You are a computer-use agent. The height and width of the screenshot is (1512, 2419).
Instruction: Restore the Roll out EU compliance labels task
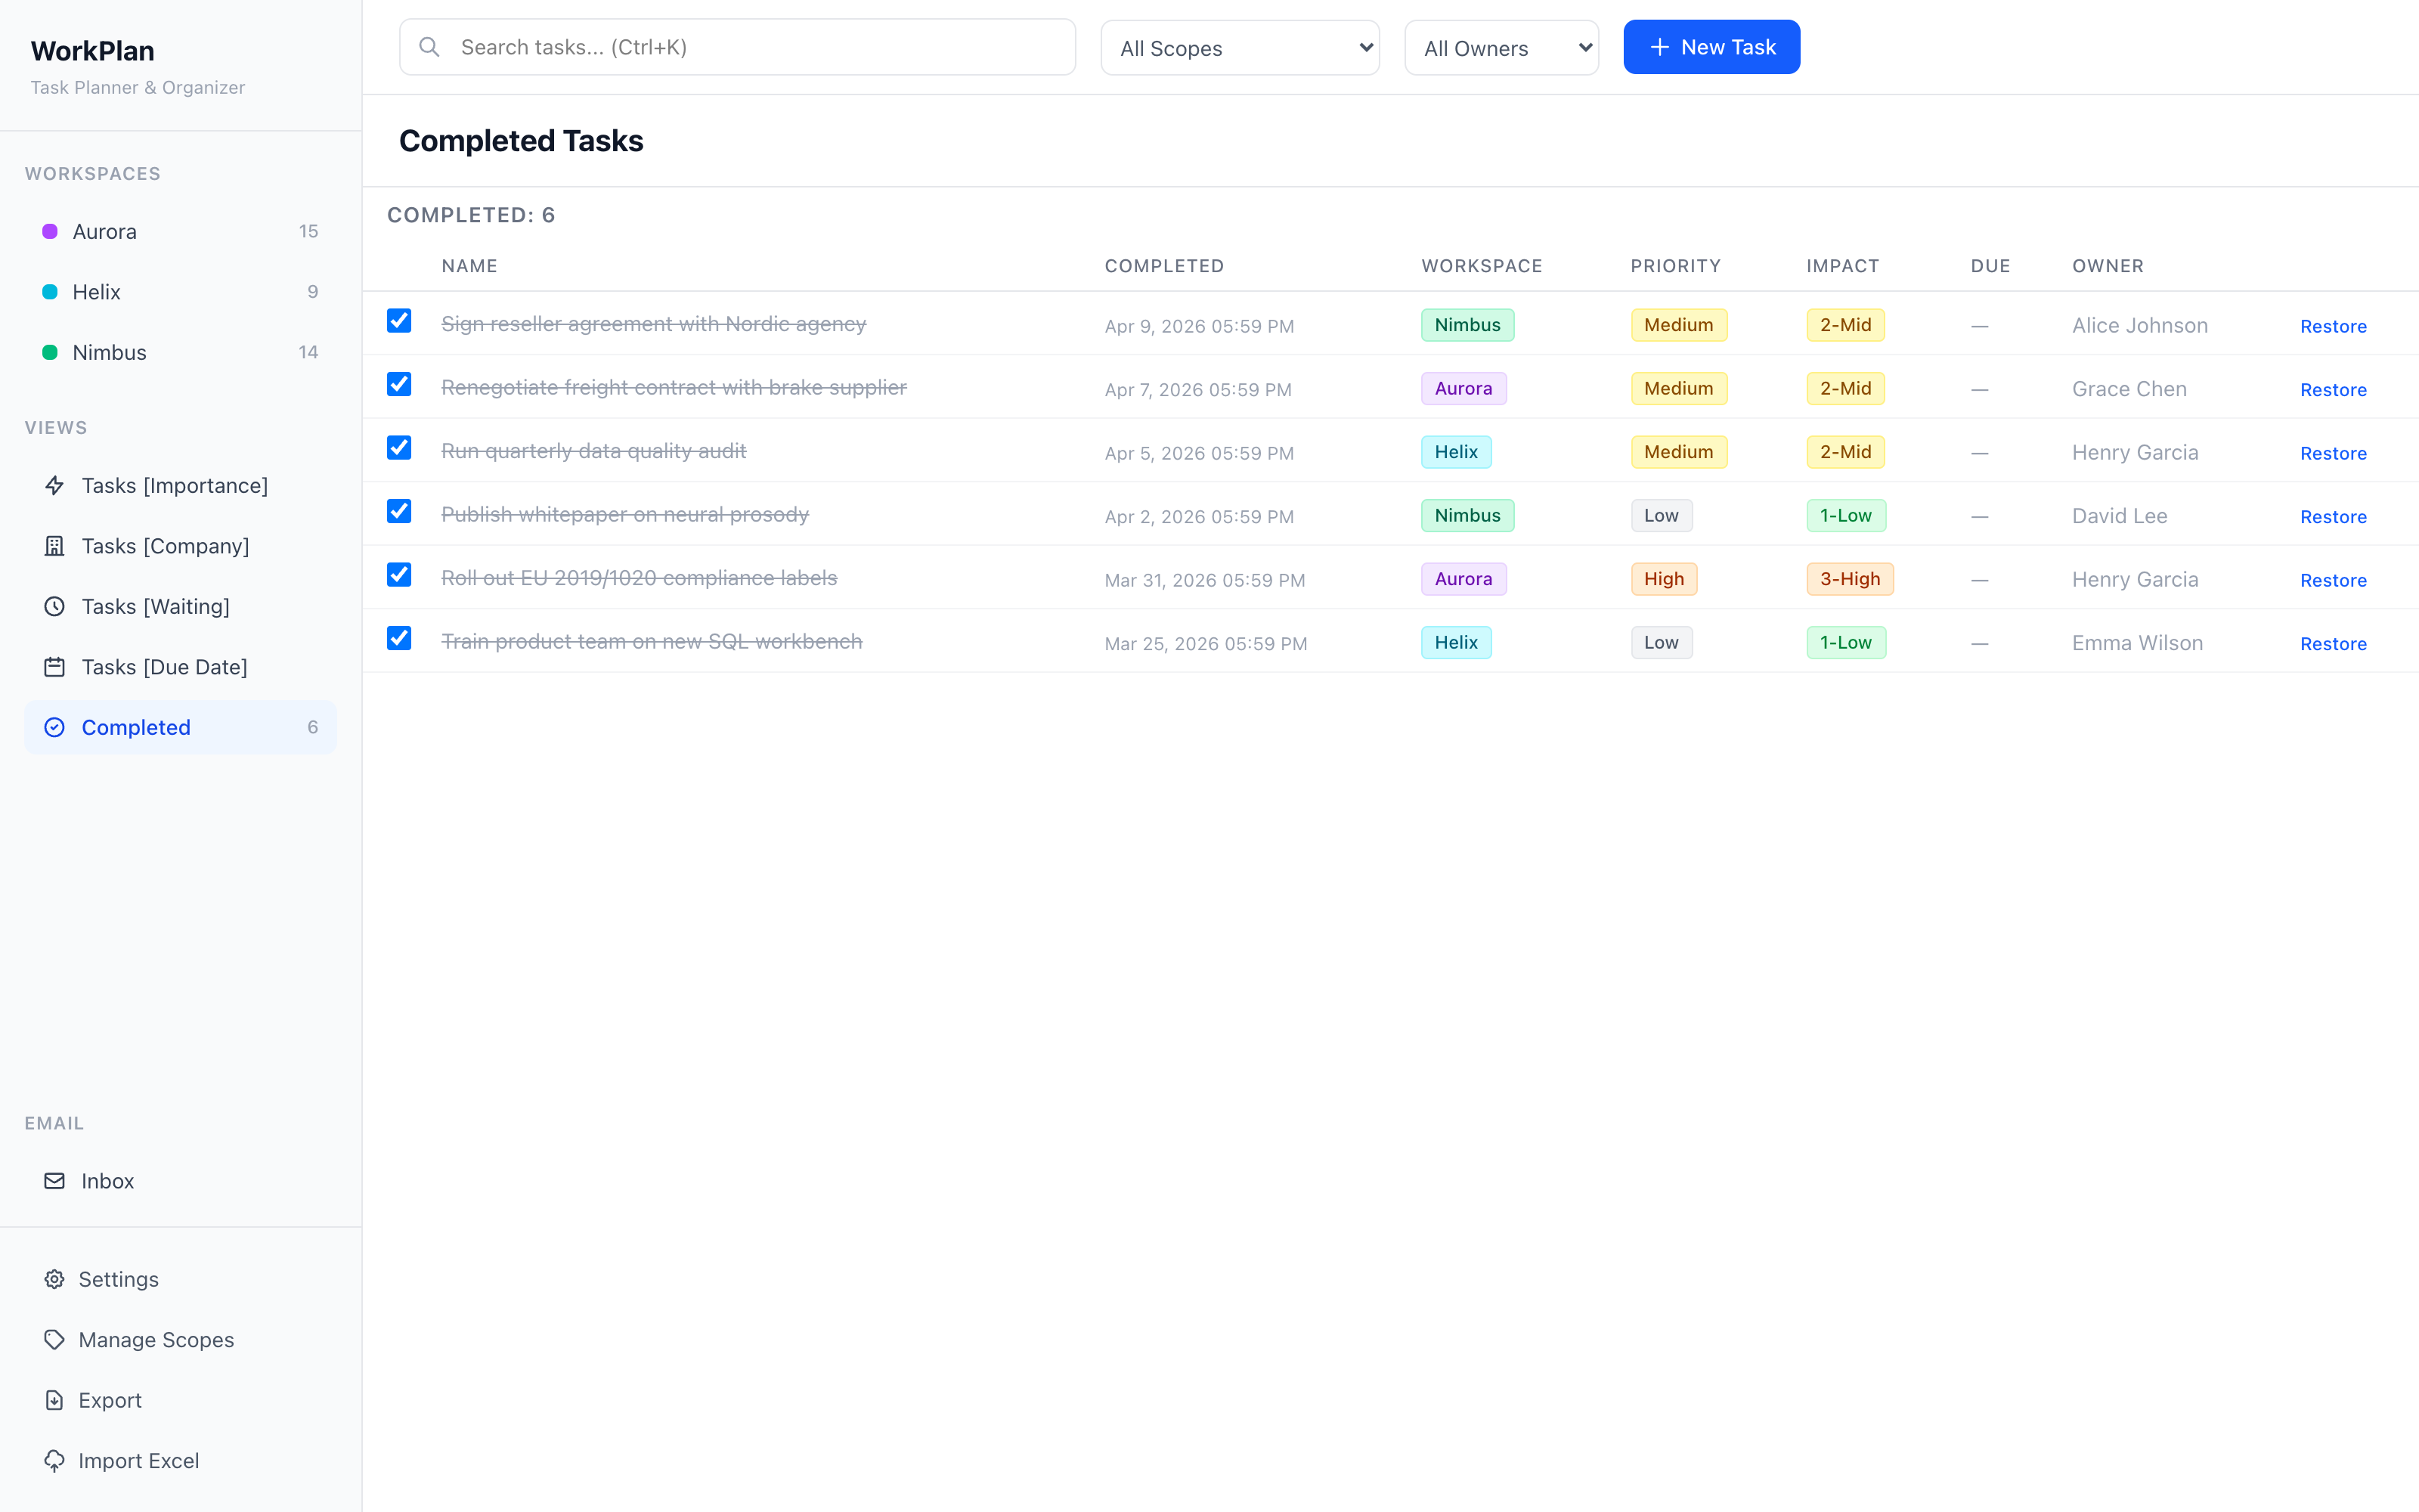pyautogui.click(x=2333, y=580)
